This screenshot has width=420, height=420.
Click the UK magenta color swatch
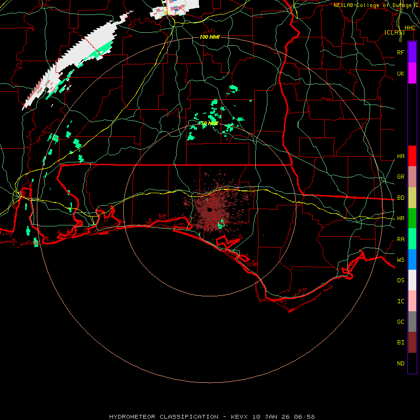412,73
